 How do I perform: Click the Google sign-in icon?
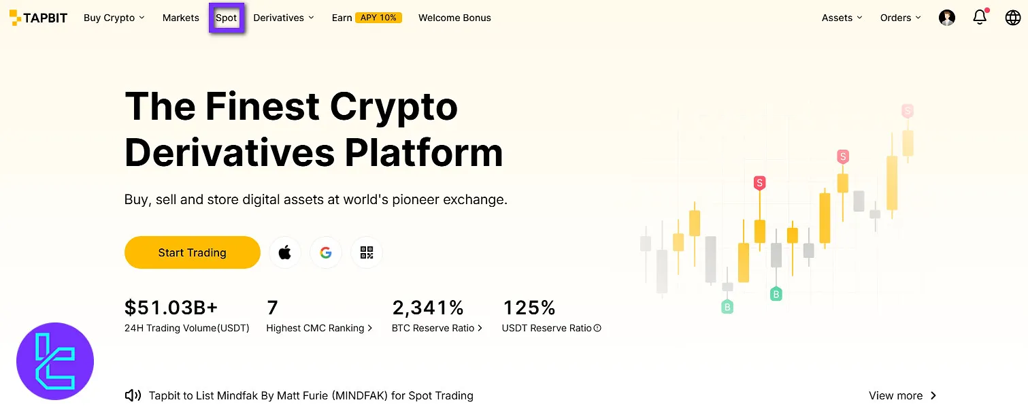point(326,252)
